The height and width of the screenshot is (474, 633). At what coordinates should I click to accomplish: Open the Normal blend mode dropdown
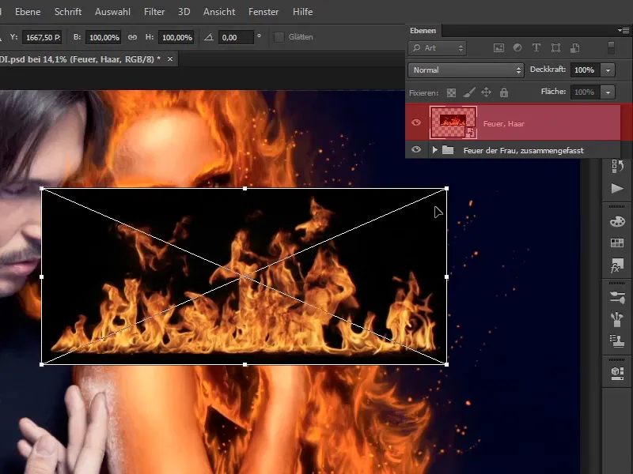click(467, 70)
